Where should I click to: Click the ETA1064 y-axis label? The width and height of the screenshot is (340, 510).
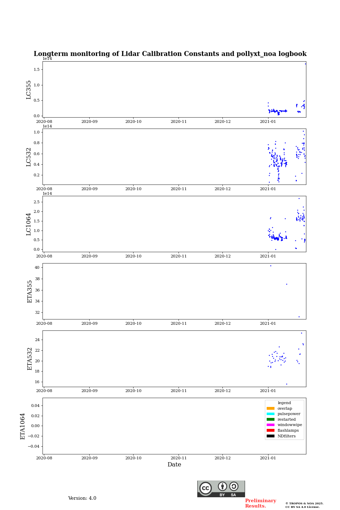click(23, 426)
